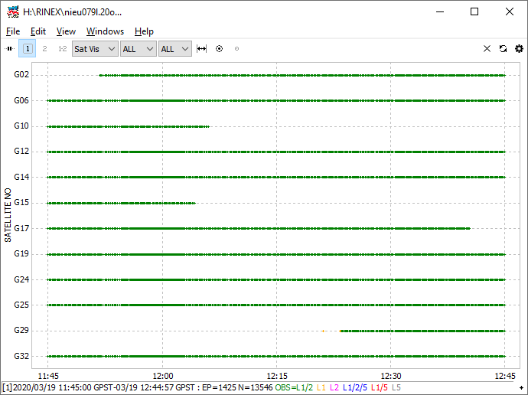Screen dimensions: 528x395
Task: Click the start of the G02 visibility bar
Action: point(100,76)
